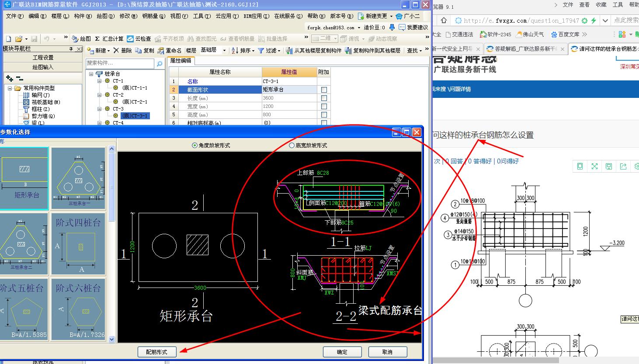
Task: Check the 附加 box for 宽度 row
Action: pos(324,106)
